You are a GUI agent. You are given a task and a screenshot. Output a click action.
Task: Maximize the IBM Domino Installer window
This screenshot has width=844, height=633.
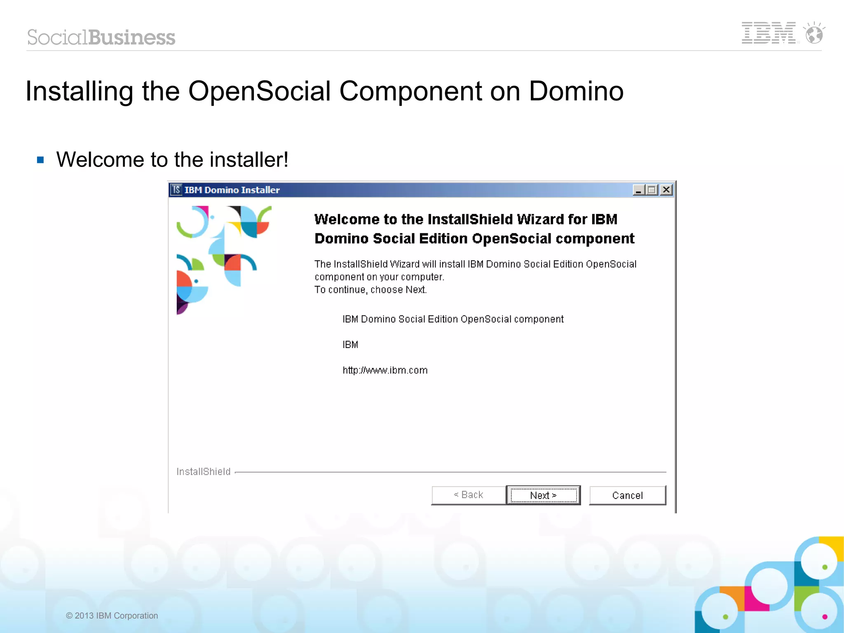(x=652, y=190)
